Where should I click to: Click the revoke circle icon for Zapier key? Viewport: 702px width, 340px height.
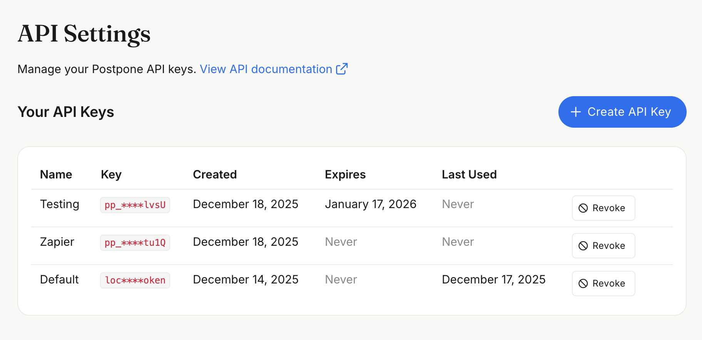pyautogui.click(x=583, y=246)
